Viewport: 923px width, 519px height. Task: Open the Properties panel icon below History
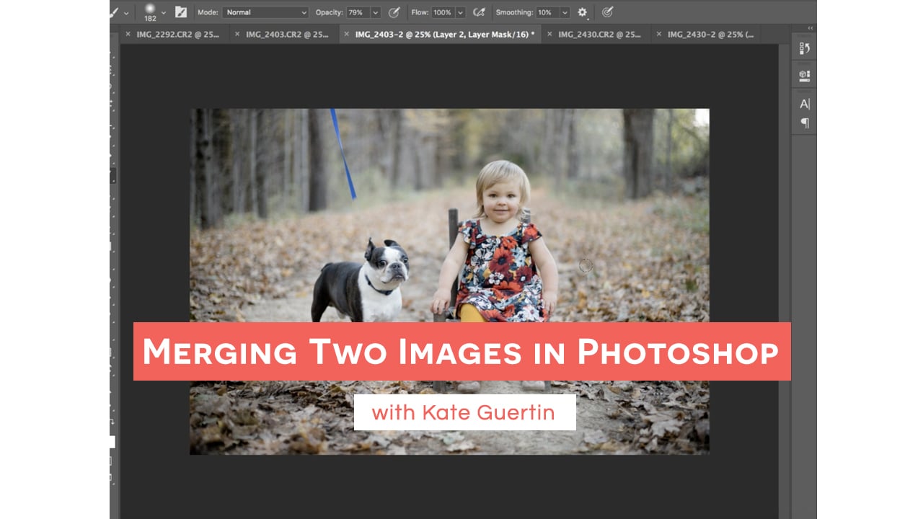click(x=805, y=76)
